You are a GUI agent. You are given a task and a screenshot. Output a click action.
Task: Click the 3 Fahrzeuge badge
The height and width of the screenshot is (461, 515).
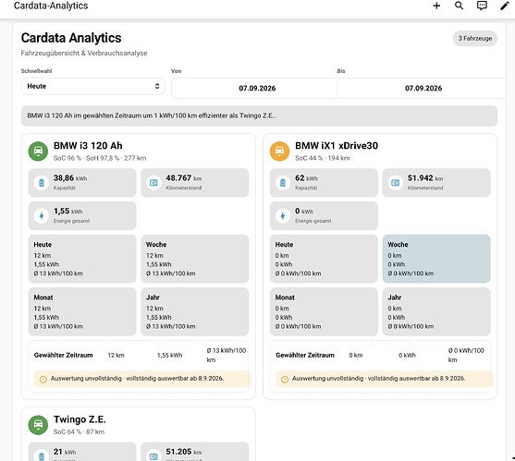[x=475, y=39]
